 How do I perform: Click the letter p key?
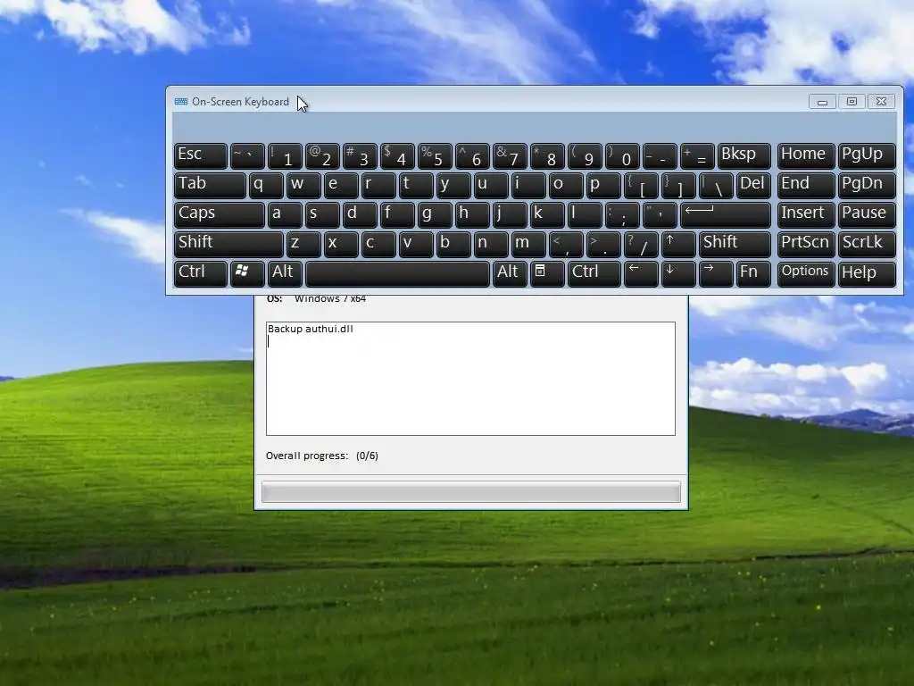point(603,185)
